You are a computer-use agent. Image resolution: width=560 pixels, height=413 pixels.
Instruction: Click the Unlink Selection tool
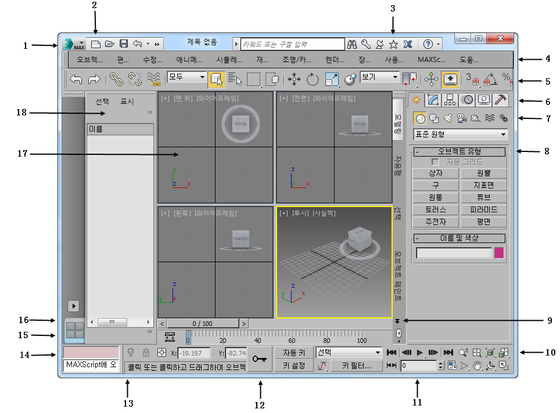pyautogui.click(x=135, y=79)
